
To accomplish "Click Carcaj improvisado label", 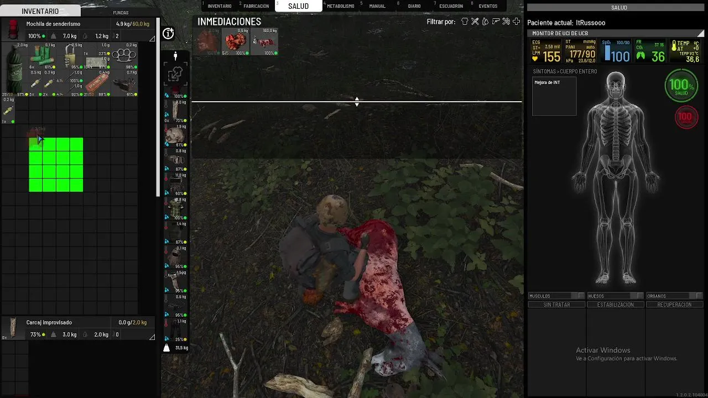I will 49,322.
